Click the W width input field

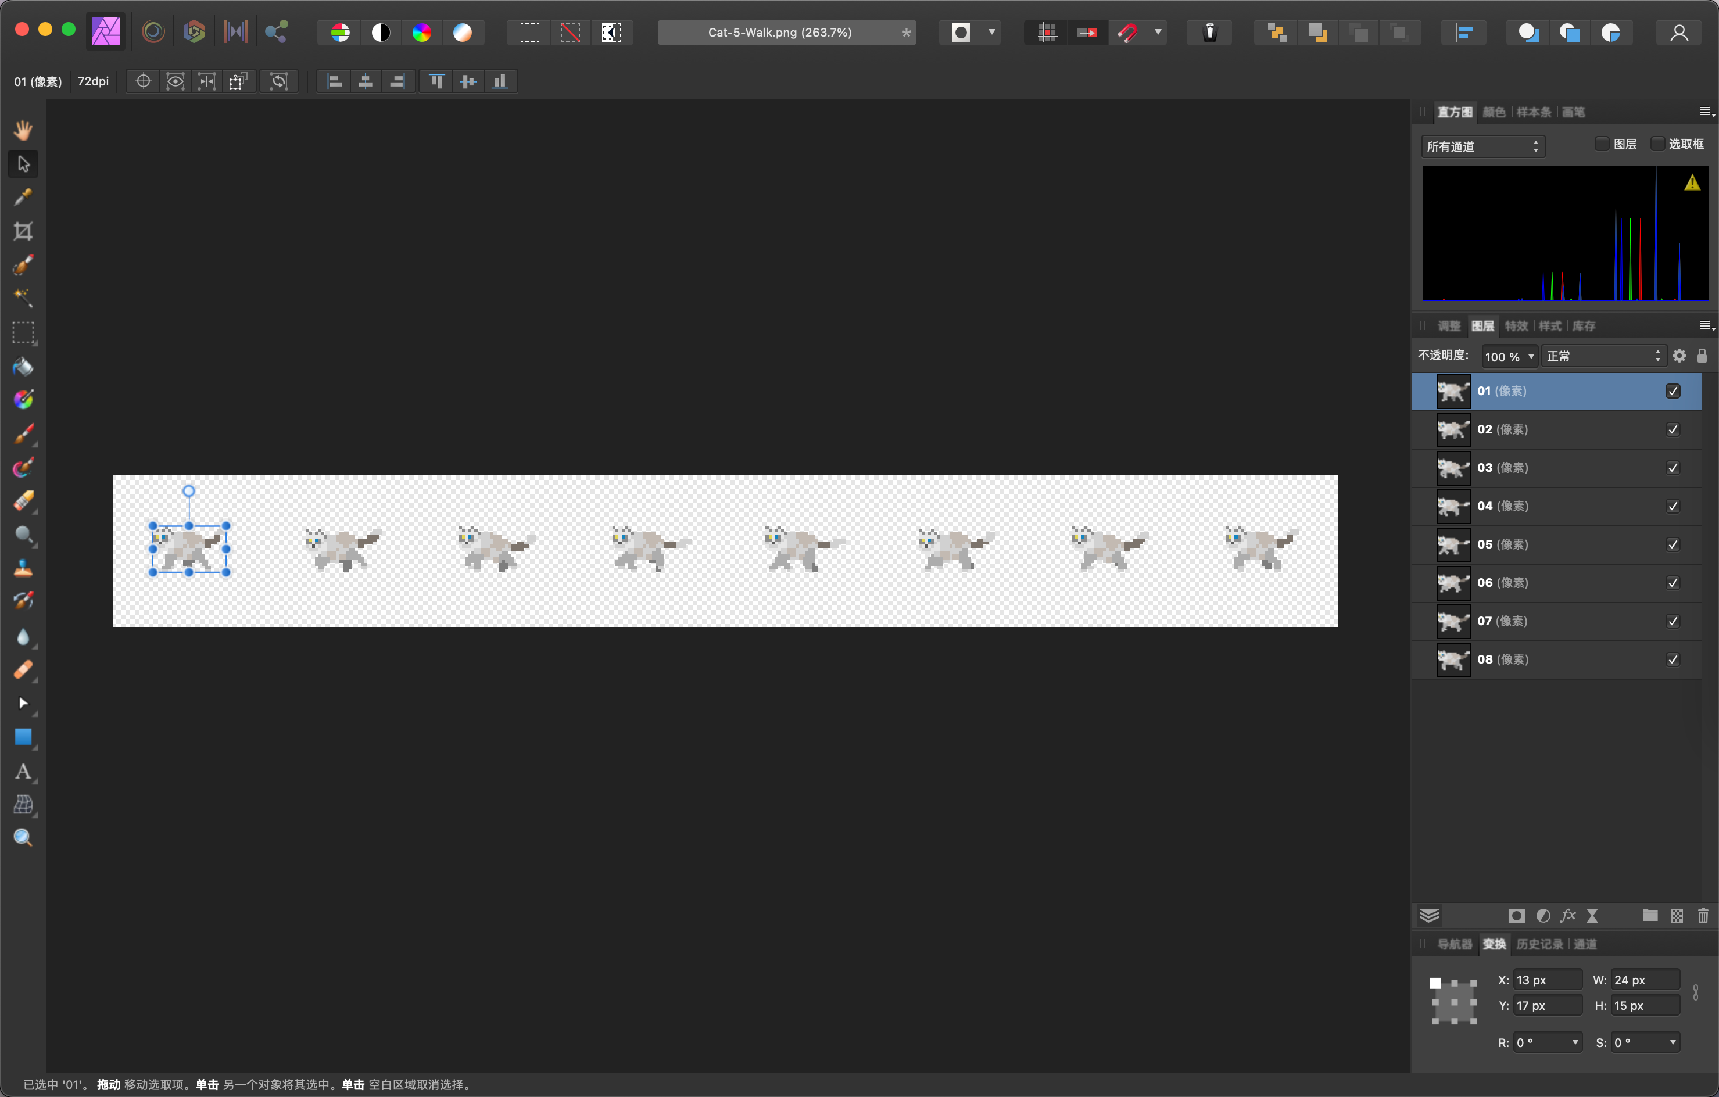click(x=1645, y=980)
